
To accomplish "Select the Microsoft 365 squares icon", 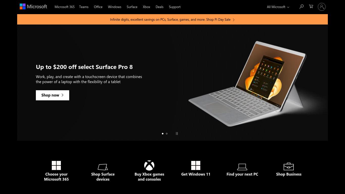I will [56, 165].
